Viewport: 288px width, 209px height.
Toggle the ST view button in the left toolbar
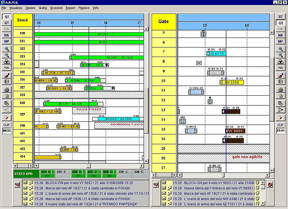7,17
